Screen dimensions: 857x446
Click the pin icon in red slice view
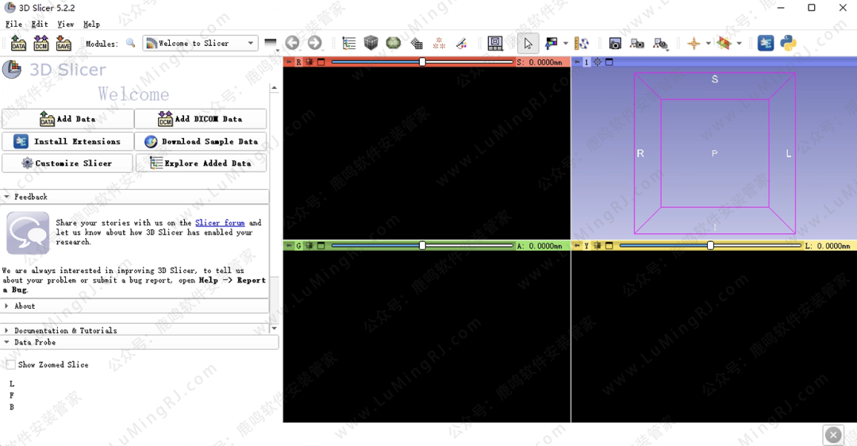[290, 63]
